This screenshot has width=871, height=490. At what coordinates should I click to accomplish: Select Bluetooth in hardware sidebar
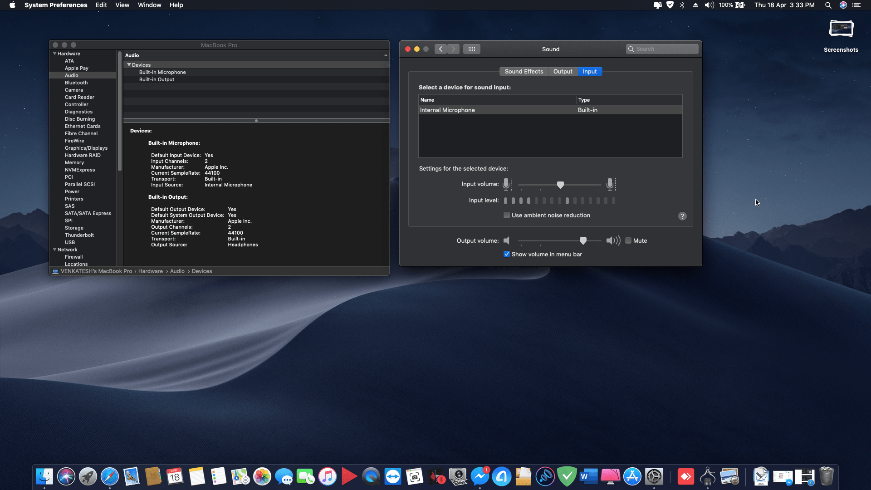tap(76, 83)
